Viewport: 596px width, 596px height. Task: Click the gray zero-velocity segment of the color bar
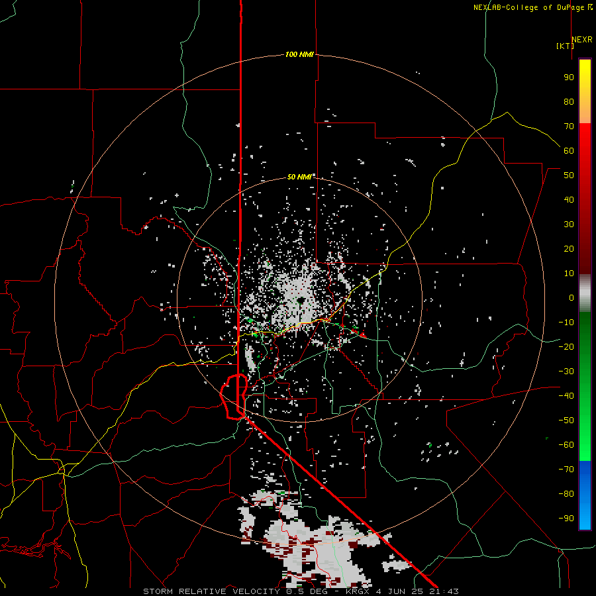click(x=585, y=293)
